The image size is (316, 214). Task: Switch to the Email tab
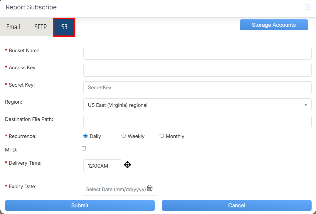[13, 27]
